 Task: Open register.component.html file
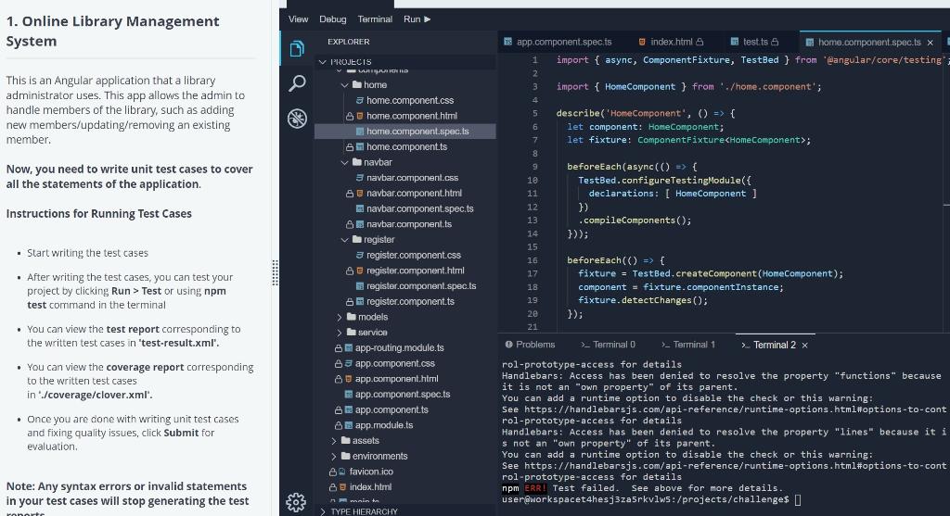[415, 271]
